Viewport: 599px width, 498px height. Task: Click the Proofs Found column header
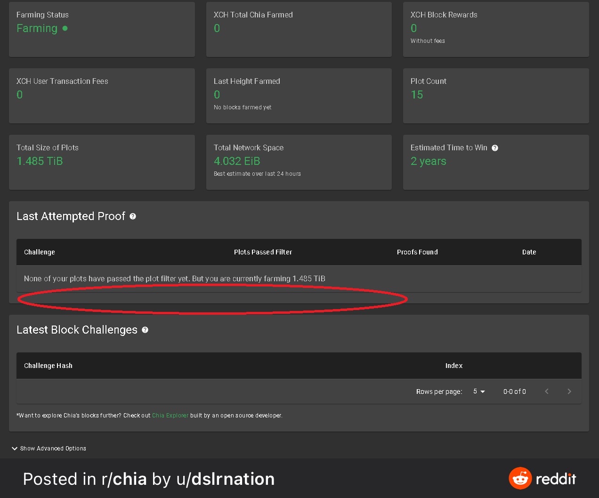(417, 252)
